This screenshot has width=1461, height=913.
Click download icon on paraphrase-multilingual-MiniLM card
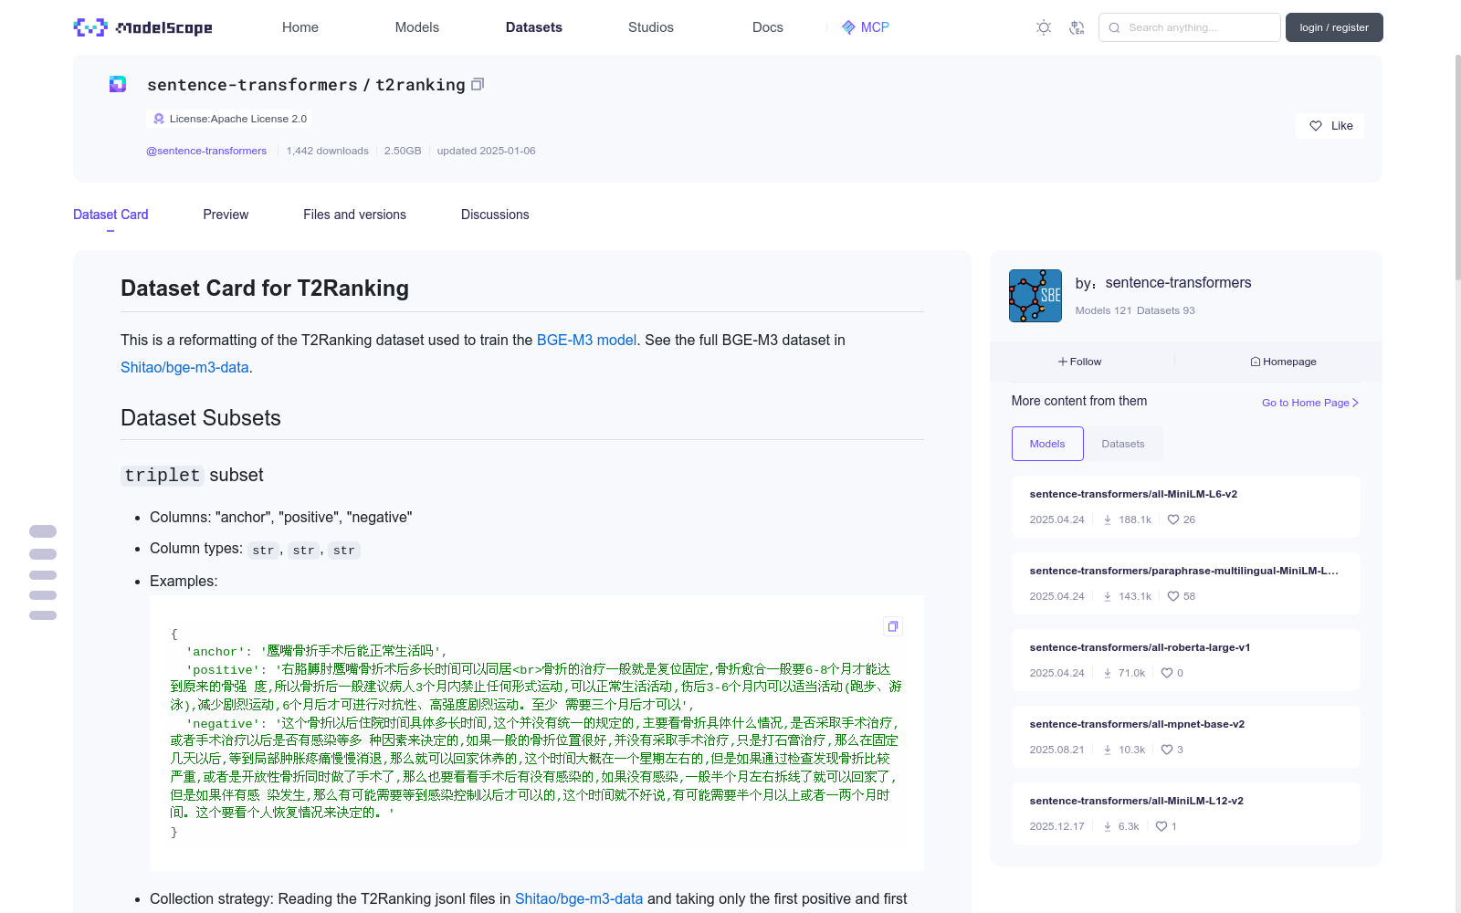click(x=1108, y=596)
